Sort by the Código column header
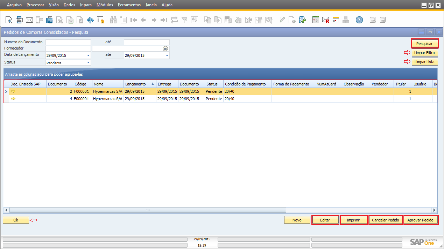Viewport: 444px width, 249px height. pos(83,84)
